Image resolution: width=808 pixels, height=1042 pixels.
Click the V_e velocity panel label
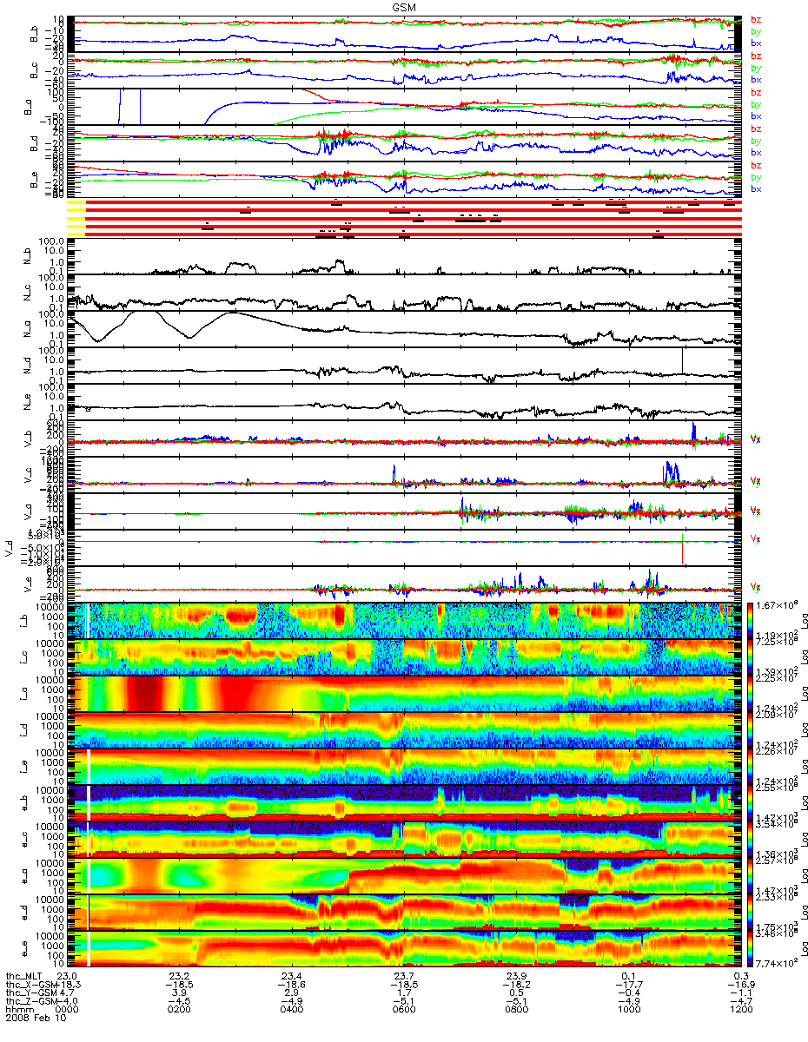tap(28, 586)
